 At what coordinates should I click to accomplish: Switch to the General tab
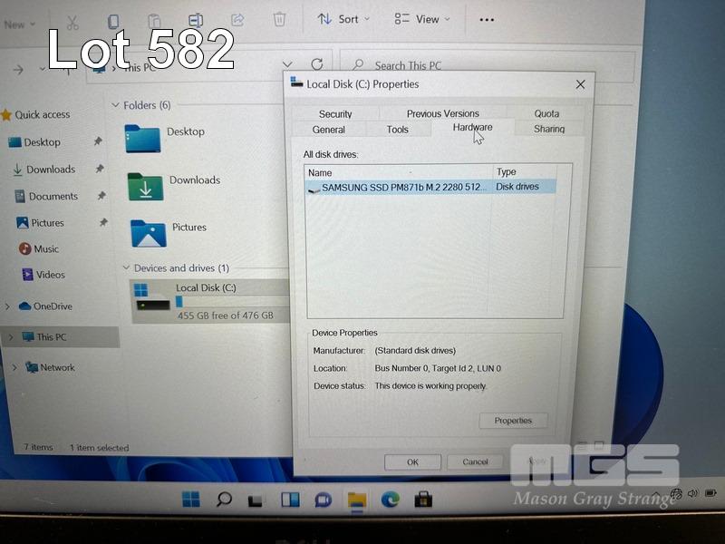point(328,130)
